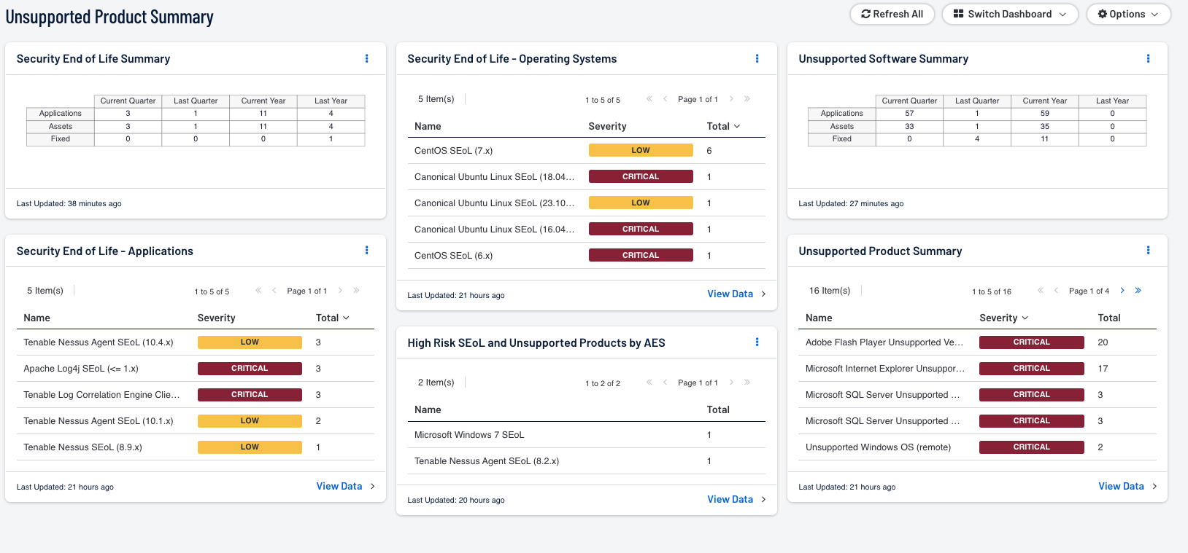Click first page arrow in Applications widget
The width and height of the screenshot is (1188, 553).
[x=258, y=290]
